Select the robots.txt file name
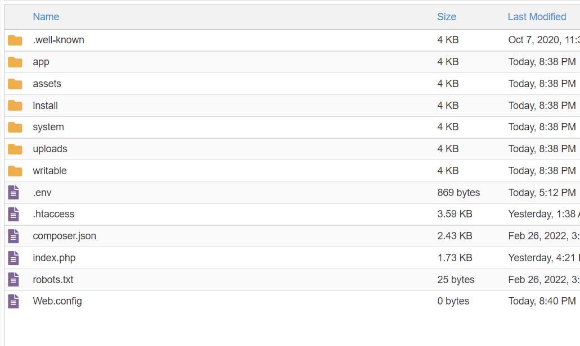This screenshot has width=580, height=346. click(x=53, y=280)
